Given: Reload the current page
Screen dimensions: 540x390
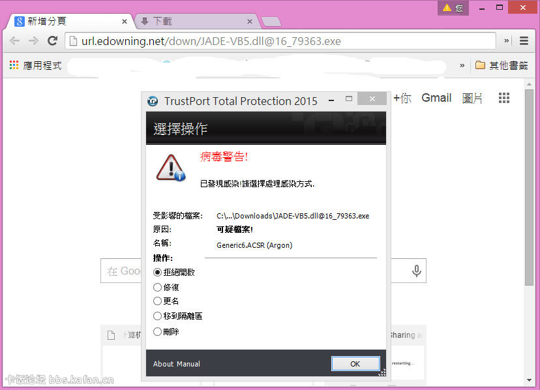Looking at the screenshot, I should coord(52,41).
